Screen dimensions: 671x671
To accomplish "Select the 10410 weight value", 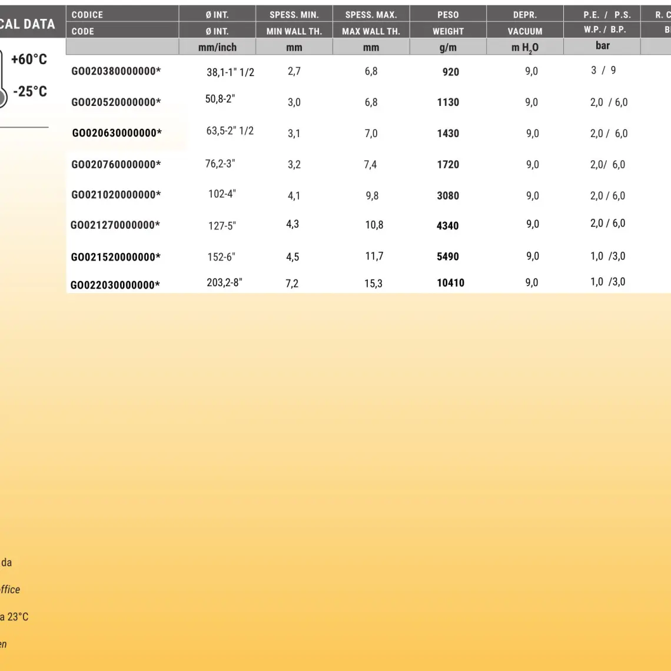I will 450,283.
